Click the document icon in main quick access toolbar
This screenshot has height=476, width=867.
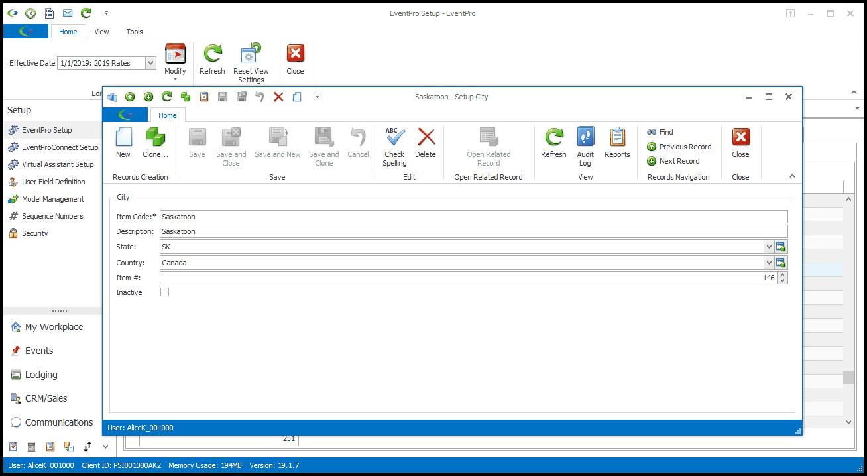point(49,13)
